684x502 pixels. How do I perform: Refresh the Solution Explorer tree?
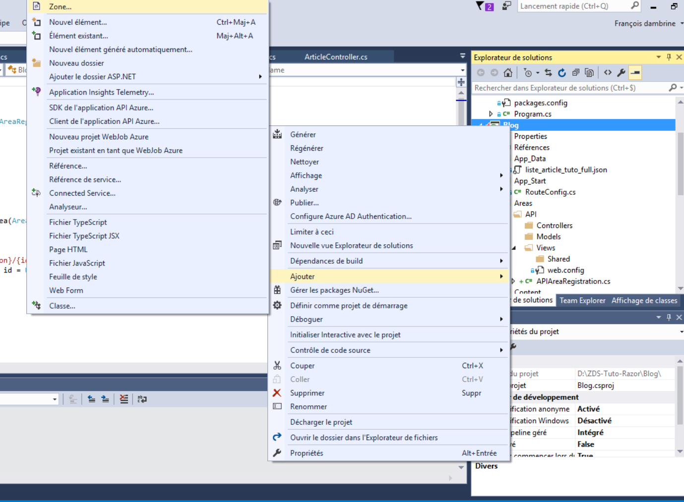(x=561, y=73)
